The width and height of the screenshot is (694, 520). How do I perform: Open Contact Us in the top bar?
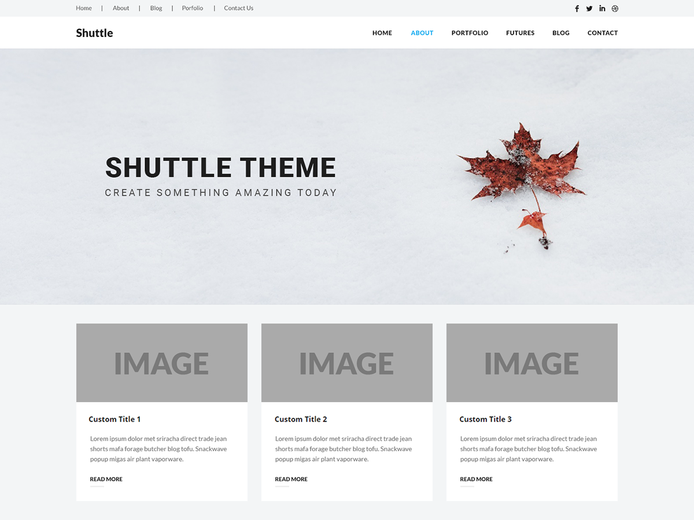coord(238,8)
